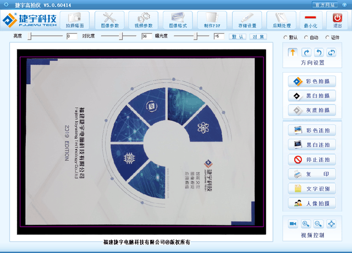Click the upright orientation arrow icon
This screenshot has height=253, width=352.
coord(293,53)
